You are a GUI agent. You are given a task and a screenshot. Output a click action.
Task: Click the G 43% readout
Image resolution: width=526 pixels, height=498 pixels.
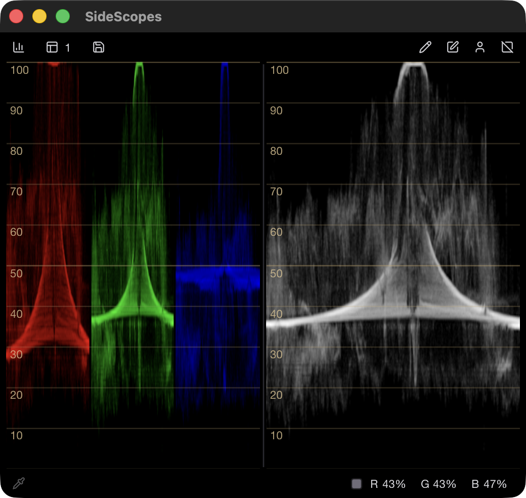(439, 484)
